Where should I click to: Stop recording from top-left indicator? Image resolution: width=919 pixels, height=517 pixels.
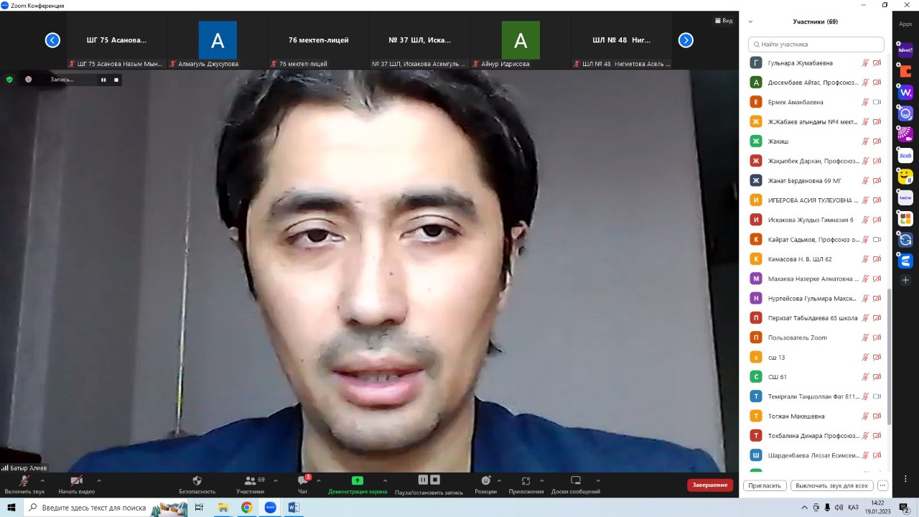click(116, 80)
